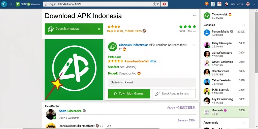This screenshot has width=258, height=129.
Task: Click the blue square toolbar icon
Action: [213, 4]
